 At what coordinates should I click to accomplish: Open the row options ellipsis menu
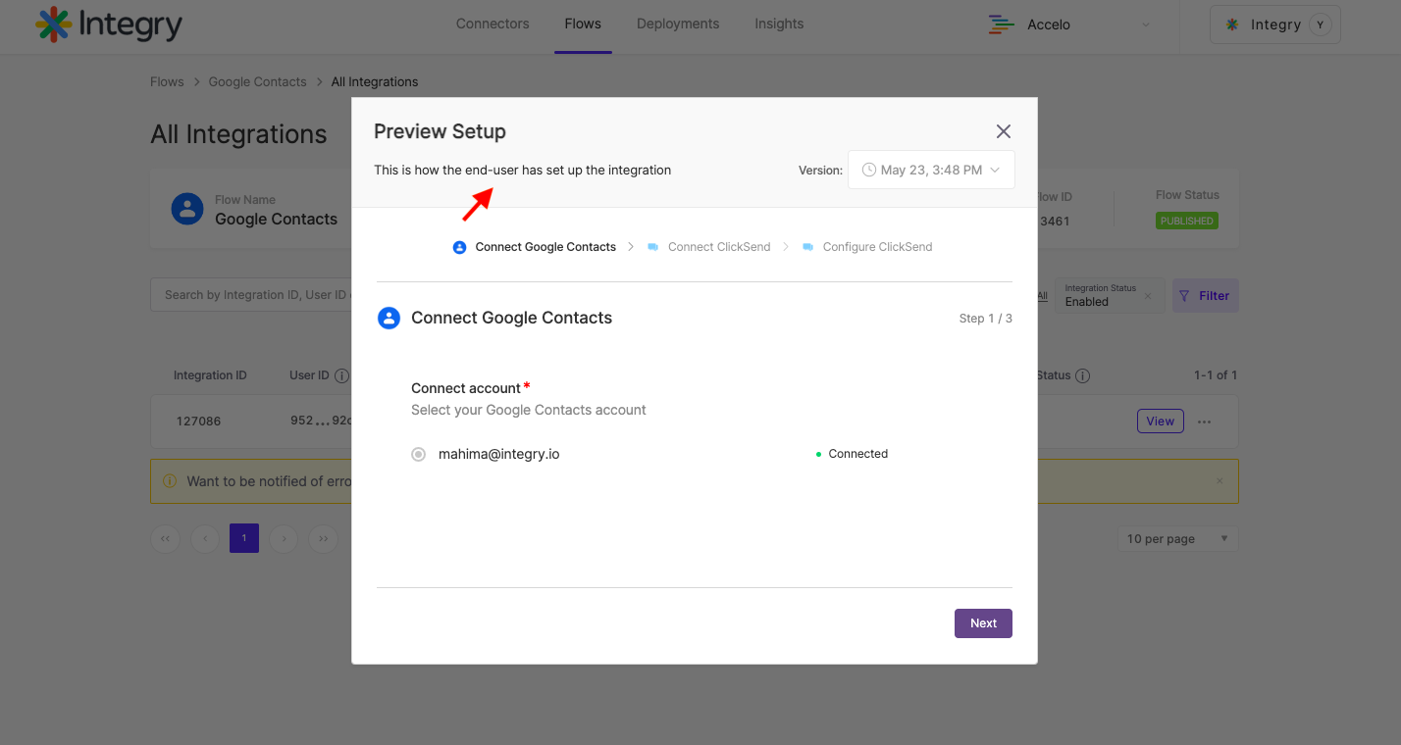click(1205, 422)
